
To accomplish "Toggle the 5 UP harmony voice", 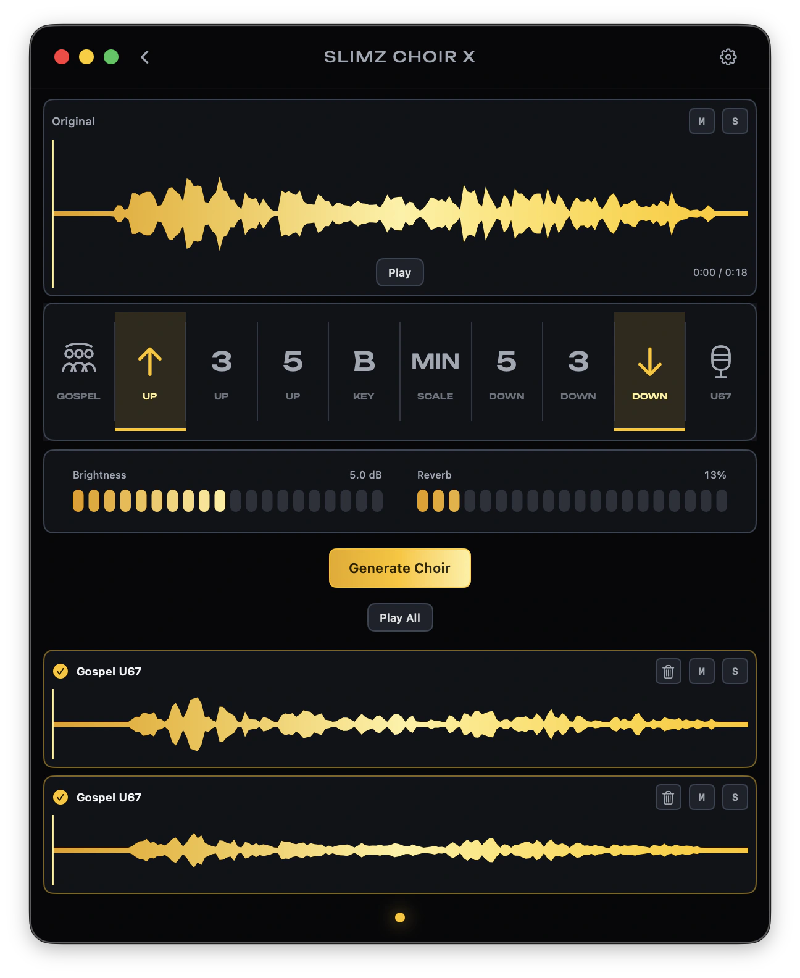I will pyautogui.click(x=293, y=372).
